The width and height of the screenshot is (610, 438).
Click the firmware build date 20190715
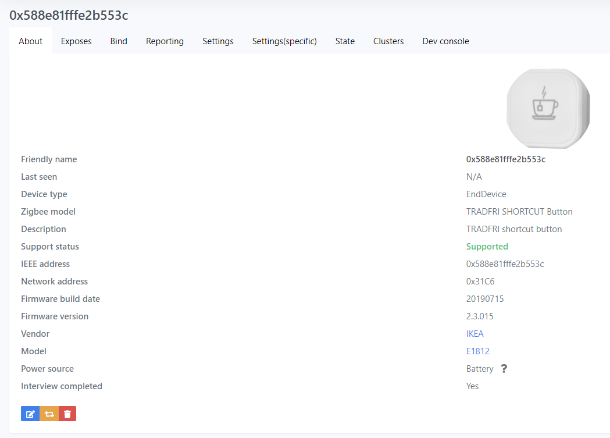tap(485, 299)
